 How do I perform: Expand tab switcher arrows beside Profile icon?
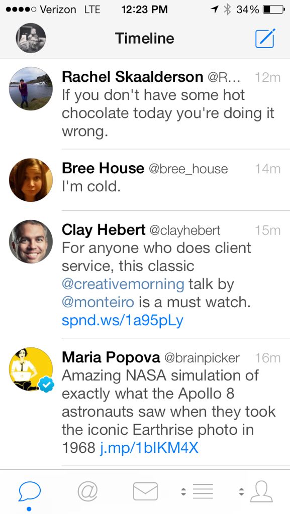pos(241,491)
